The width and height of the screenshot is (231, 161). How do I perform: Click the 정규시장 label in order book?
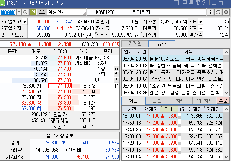pyautogui.click(x=60, y=120)
